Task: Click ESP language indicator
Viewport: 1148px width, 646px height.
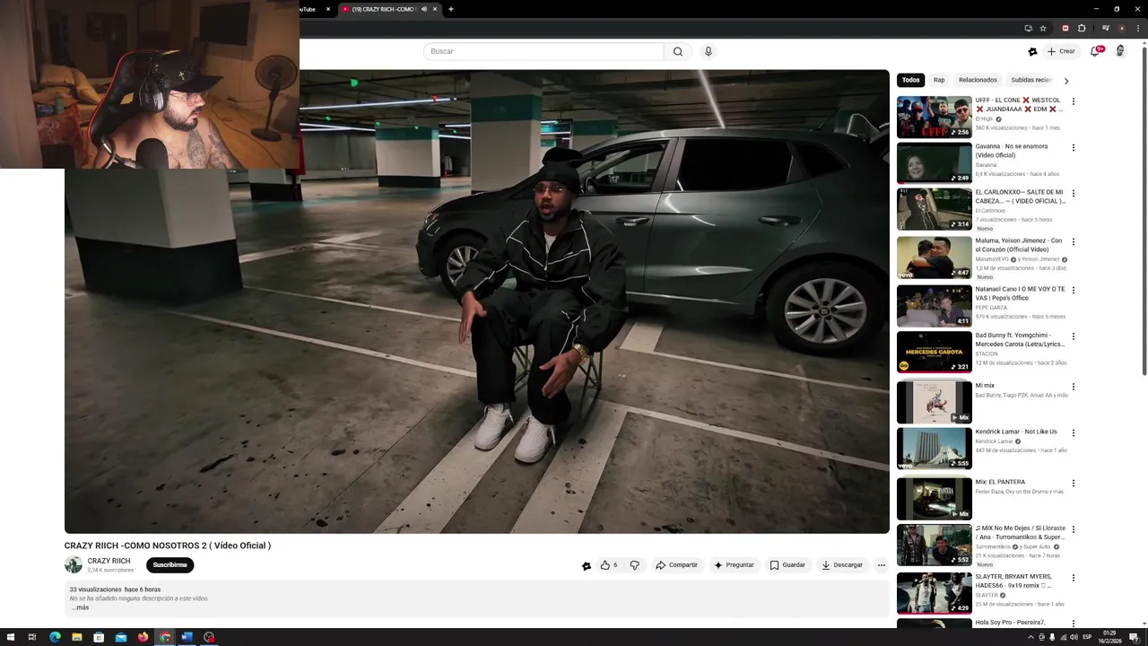Action: (1087, 637)
